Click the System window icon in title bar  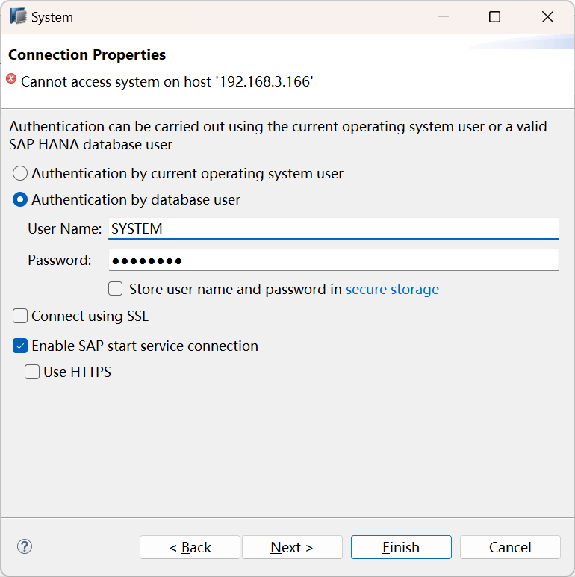(18, 16)
